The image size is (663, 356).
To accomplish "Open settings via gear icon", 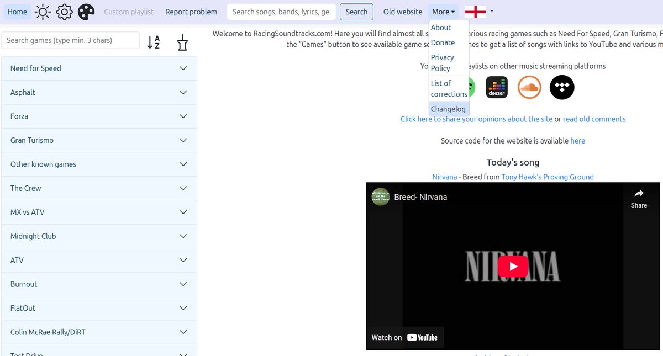I will coord(65,12).
